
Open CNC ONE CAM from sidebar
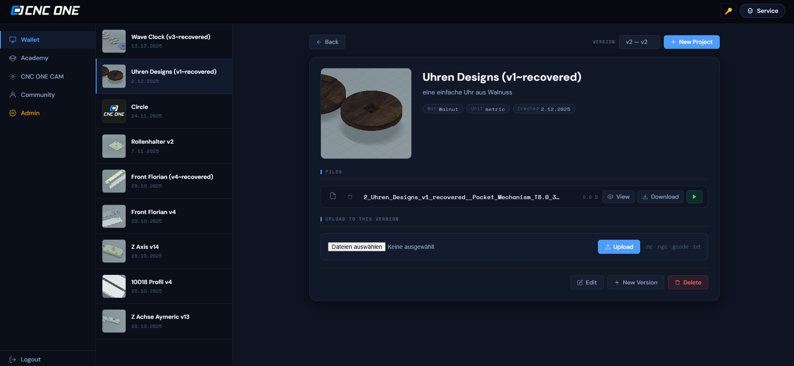tap(42, 77)
